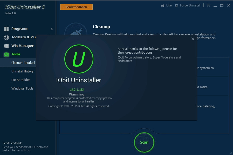Screen dimensions: 233x155
Task: Click the IObit Uninstaller title in dialog
Action: pyautogui.click(x=79, y=80)
